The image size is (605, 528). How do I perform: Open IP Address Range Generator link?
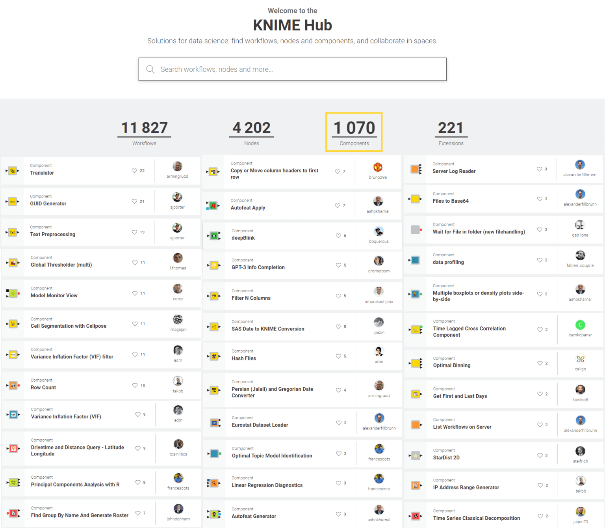point(466,488)
